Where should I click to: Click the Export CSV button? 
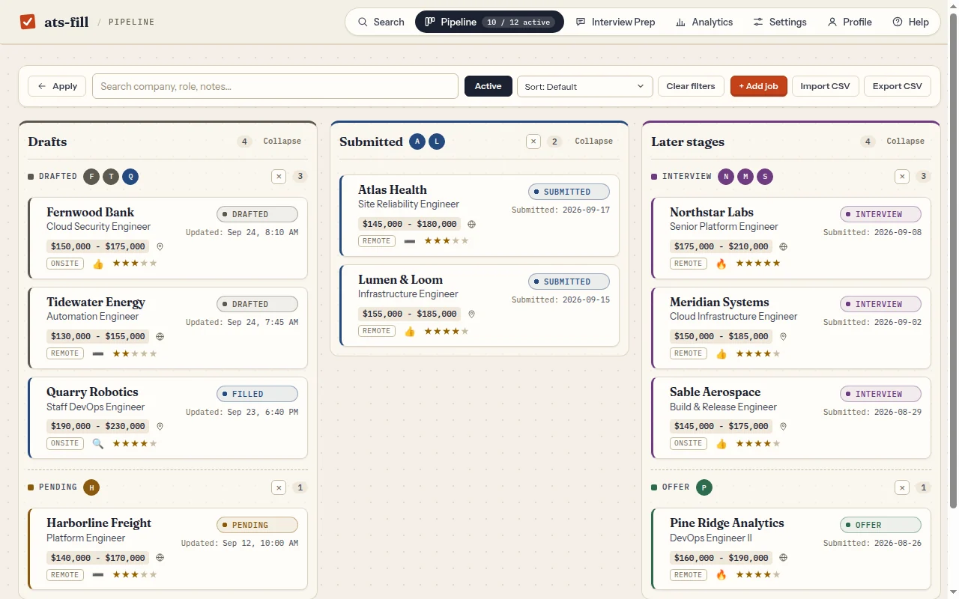pos(898,86)
